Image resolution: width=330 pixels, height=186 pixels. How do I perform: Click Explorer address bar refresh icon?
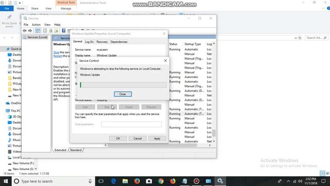point(300,38)
